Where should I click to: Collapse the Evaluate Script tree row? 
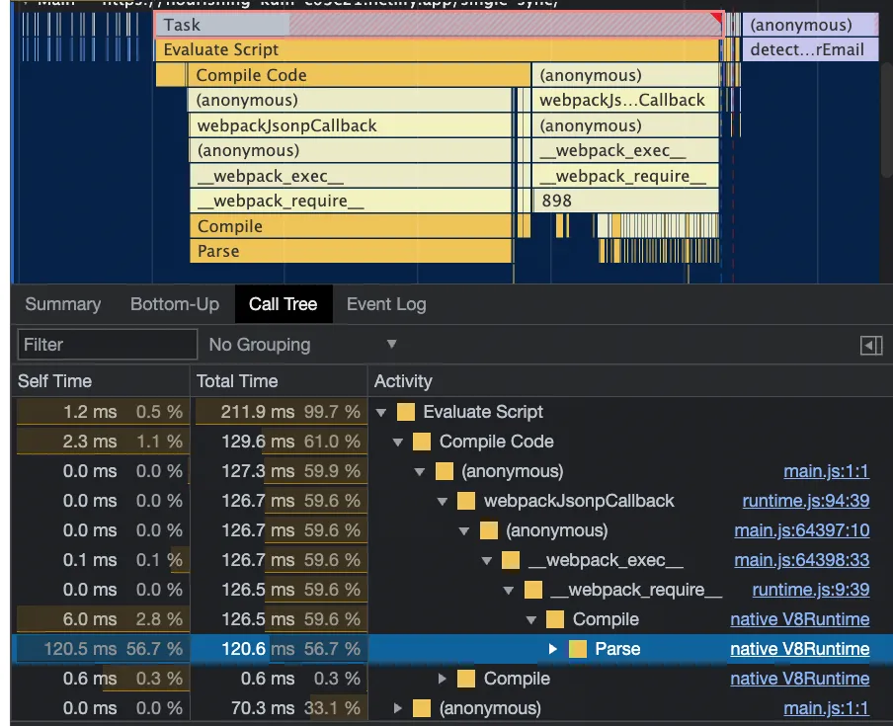[x=381, y=412]
